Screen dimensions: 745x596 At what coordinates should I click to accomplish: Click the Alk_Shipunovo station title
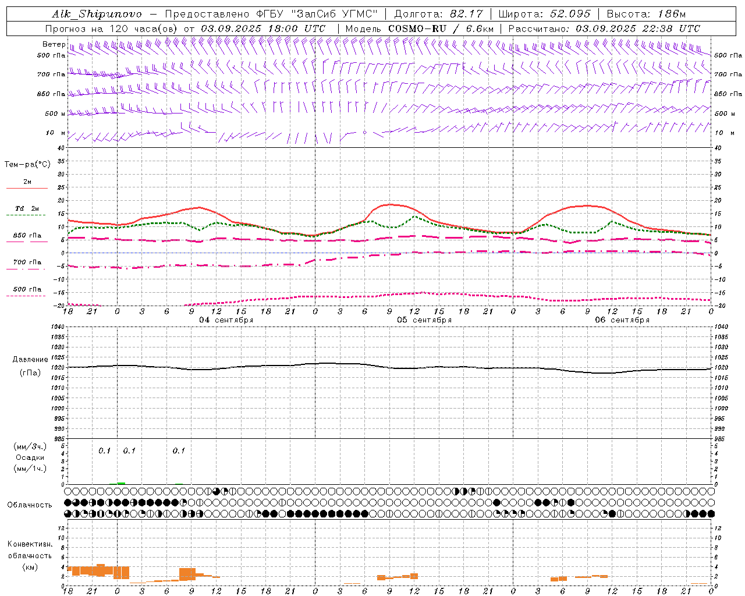(97, 14)
